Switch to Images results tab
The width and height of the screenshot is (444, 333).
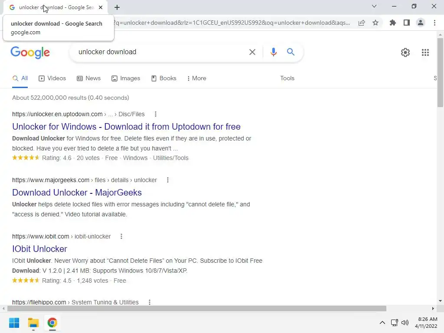[126, 78]
